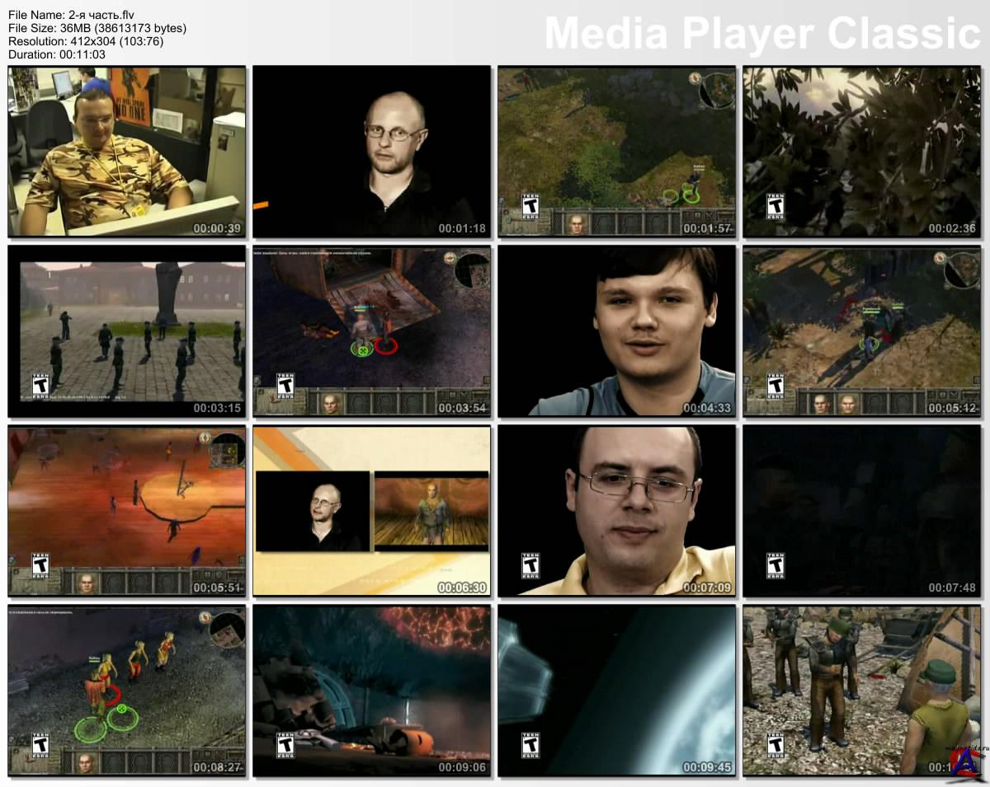
Task: Select the thumbnail timestamped 00:02:36
Action: tap(861, 152)
